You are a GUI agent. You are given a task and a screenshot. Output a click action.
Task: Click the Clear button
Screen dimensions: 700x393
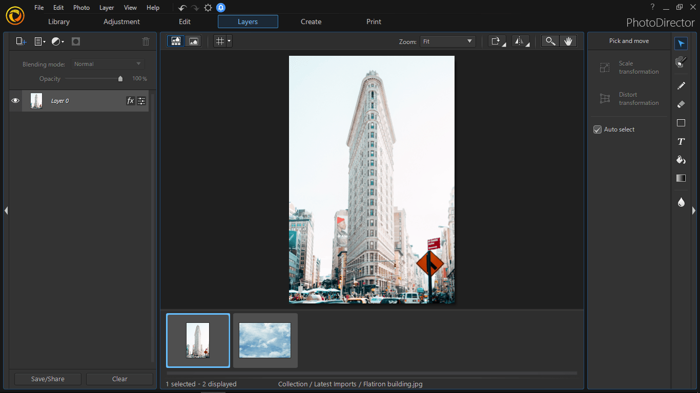(119, 379)
